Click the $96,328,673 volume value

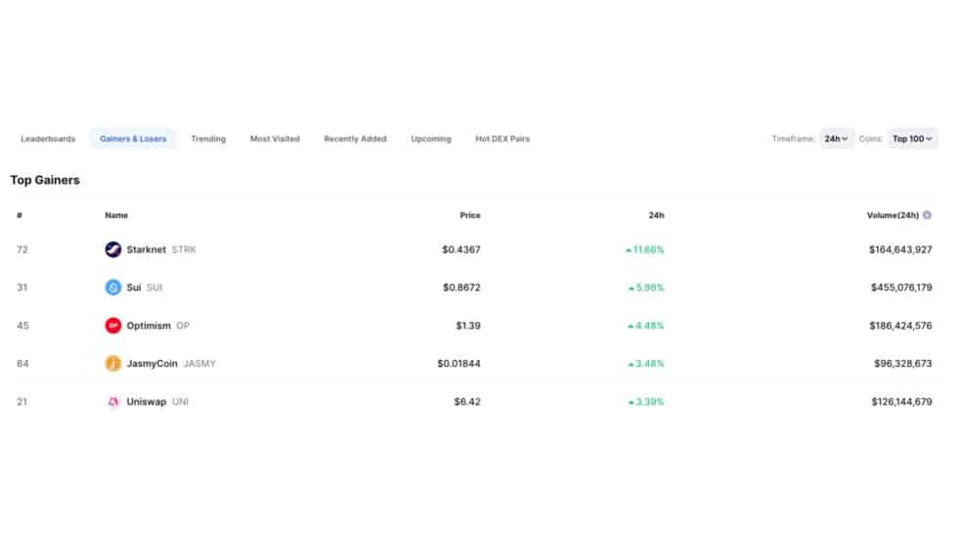(902, 363)
